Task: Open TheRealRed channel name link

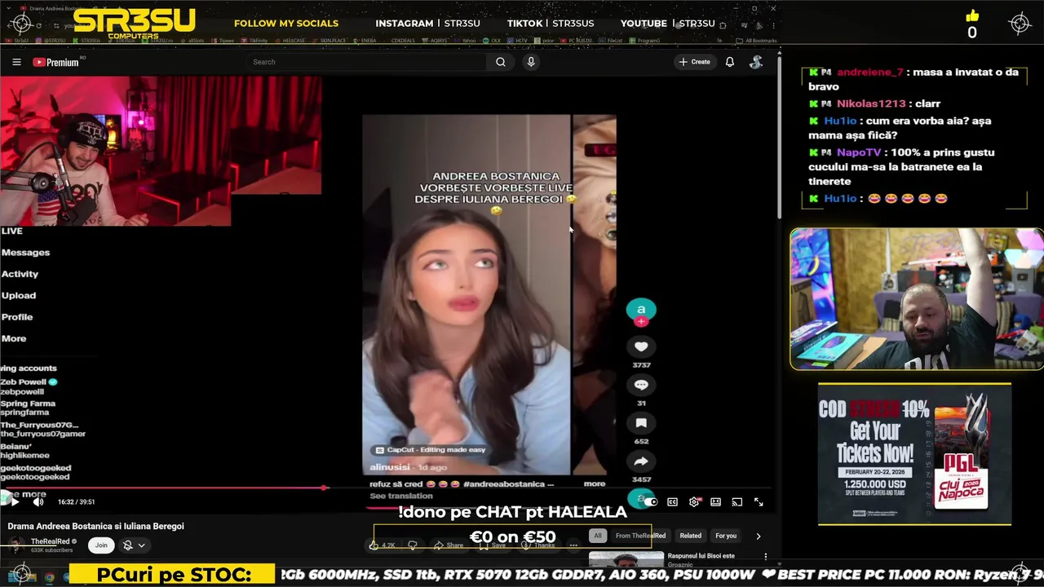Action: point(50,541)
